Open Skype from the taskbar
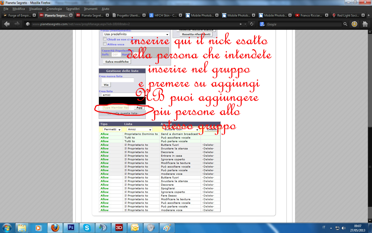Image resolution: width=372 pixels, height=233 pixels. 87,228
